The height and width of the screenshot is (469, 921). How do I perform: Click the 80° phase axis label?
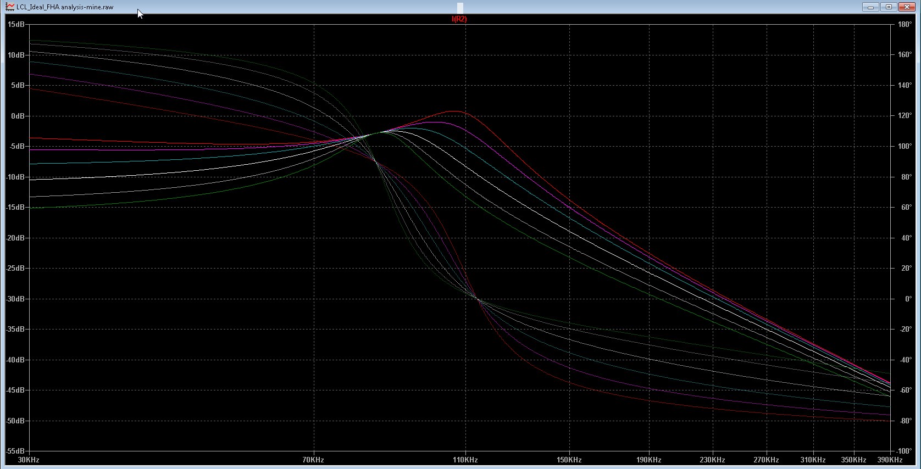coord(906,177)
